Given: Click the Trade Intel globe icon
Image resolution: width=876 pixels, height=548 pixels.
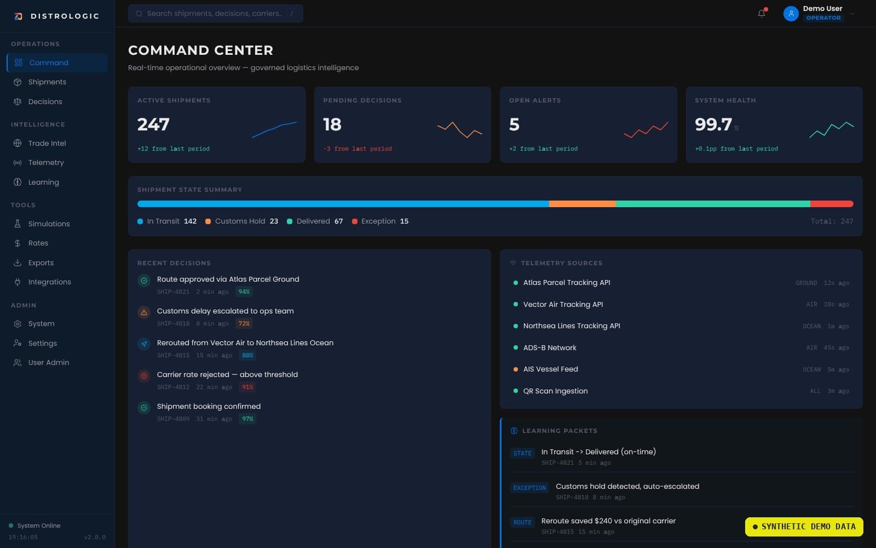Looking at the screenshot, I should click(x=18, y=143).
